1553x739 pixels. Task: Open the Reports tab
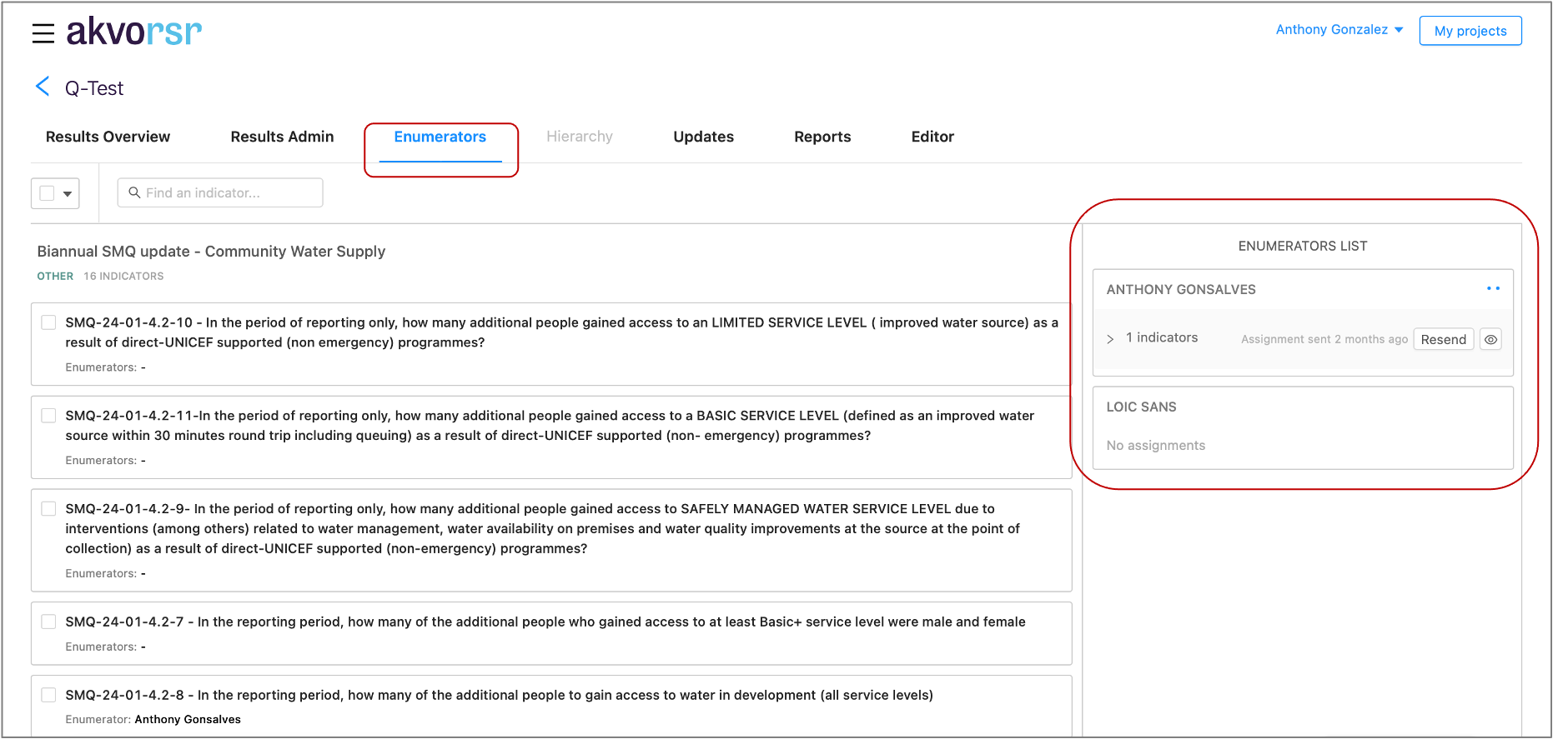click(822, 137)
